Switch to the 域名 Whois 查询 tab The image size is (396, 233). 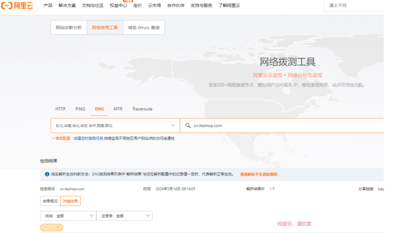click(144, 27)
